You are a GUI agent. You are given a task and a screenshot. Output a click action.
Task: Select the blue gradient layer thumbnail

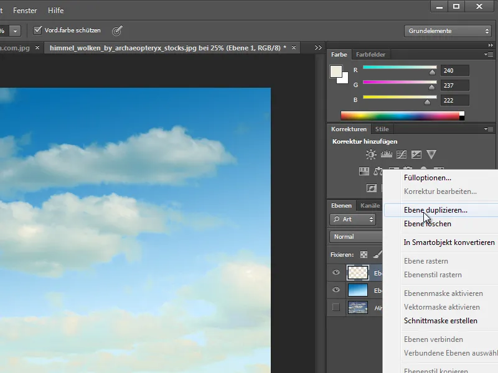click(358, 290)
